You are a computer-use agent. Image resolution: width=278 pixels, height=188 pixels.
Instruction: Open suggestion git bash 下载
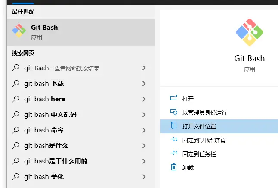81,84
